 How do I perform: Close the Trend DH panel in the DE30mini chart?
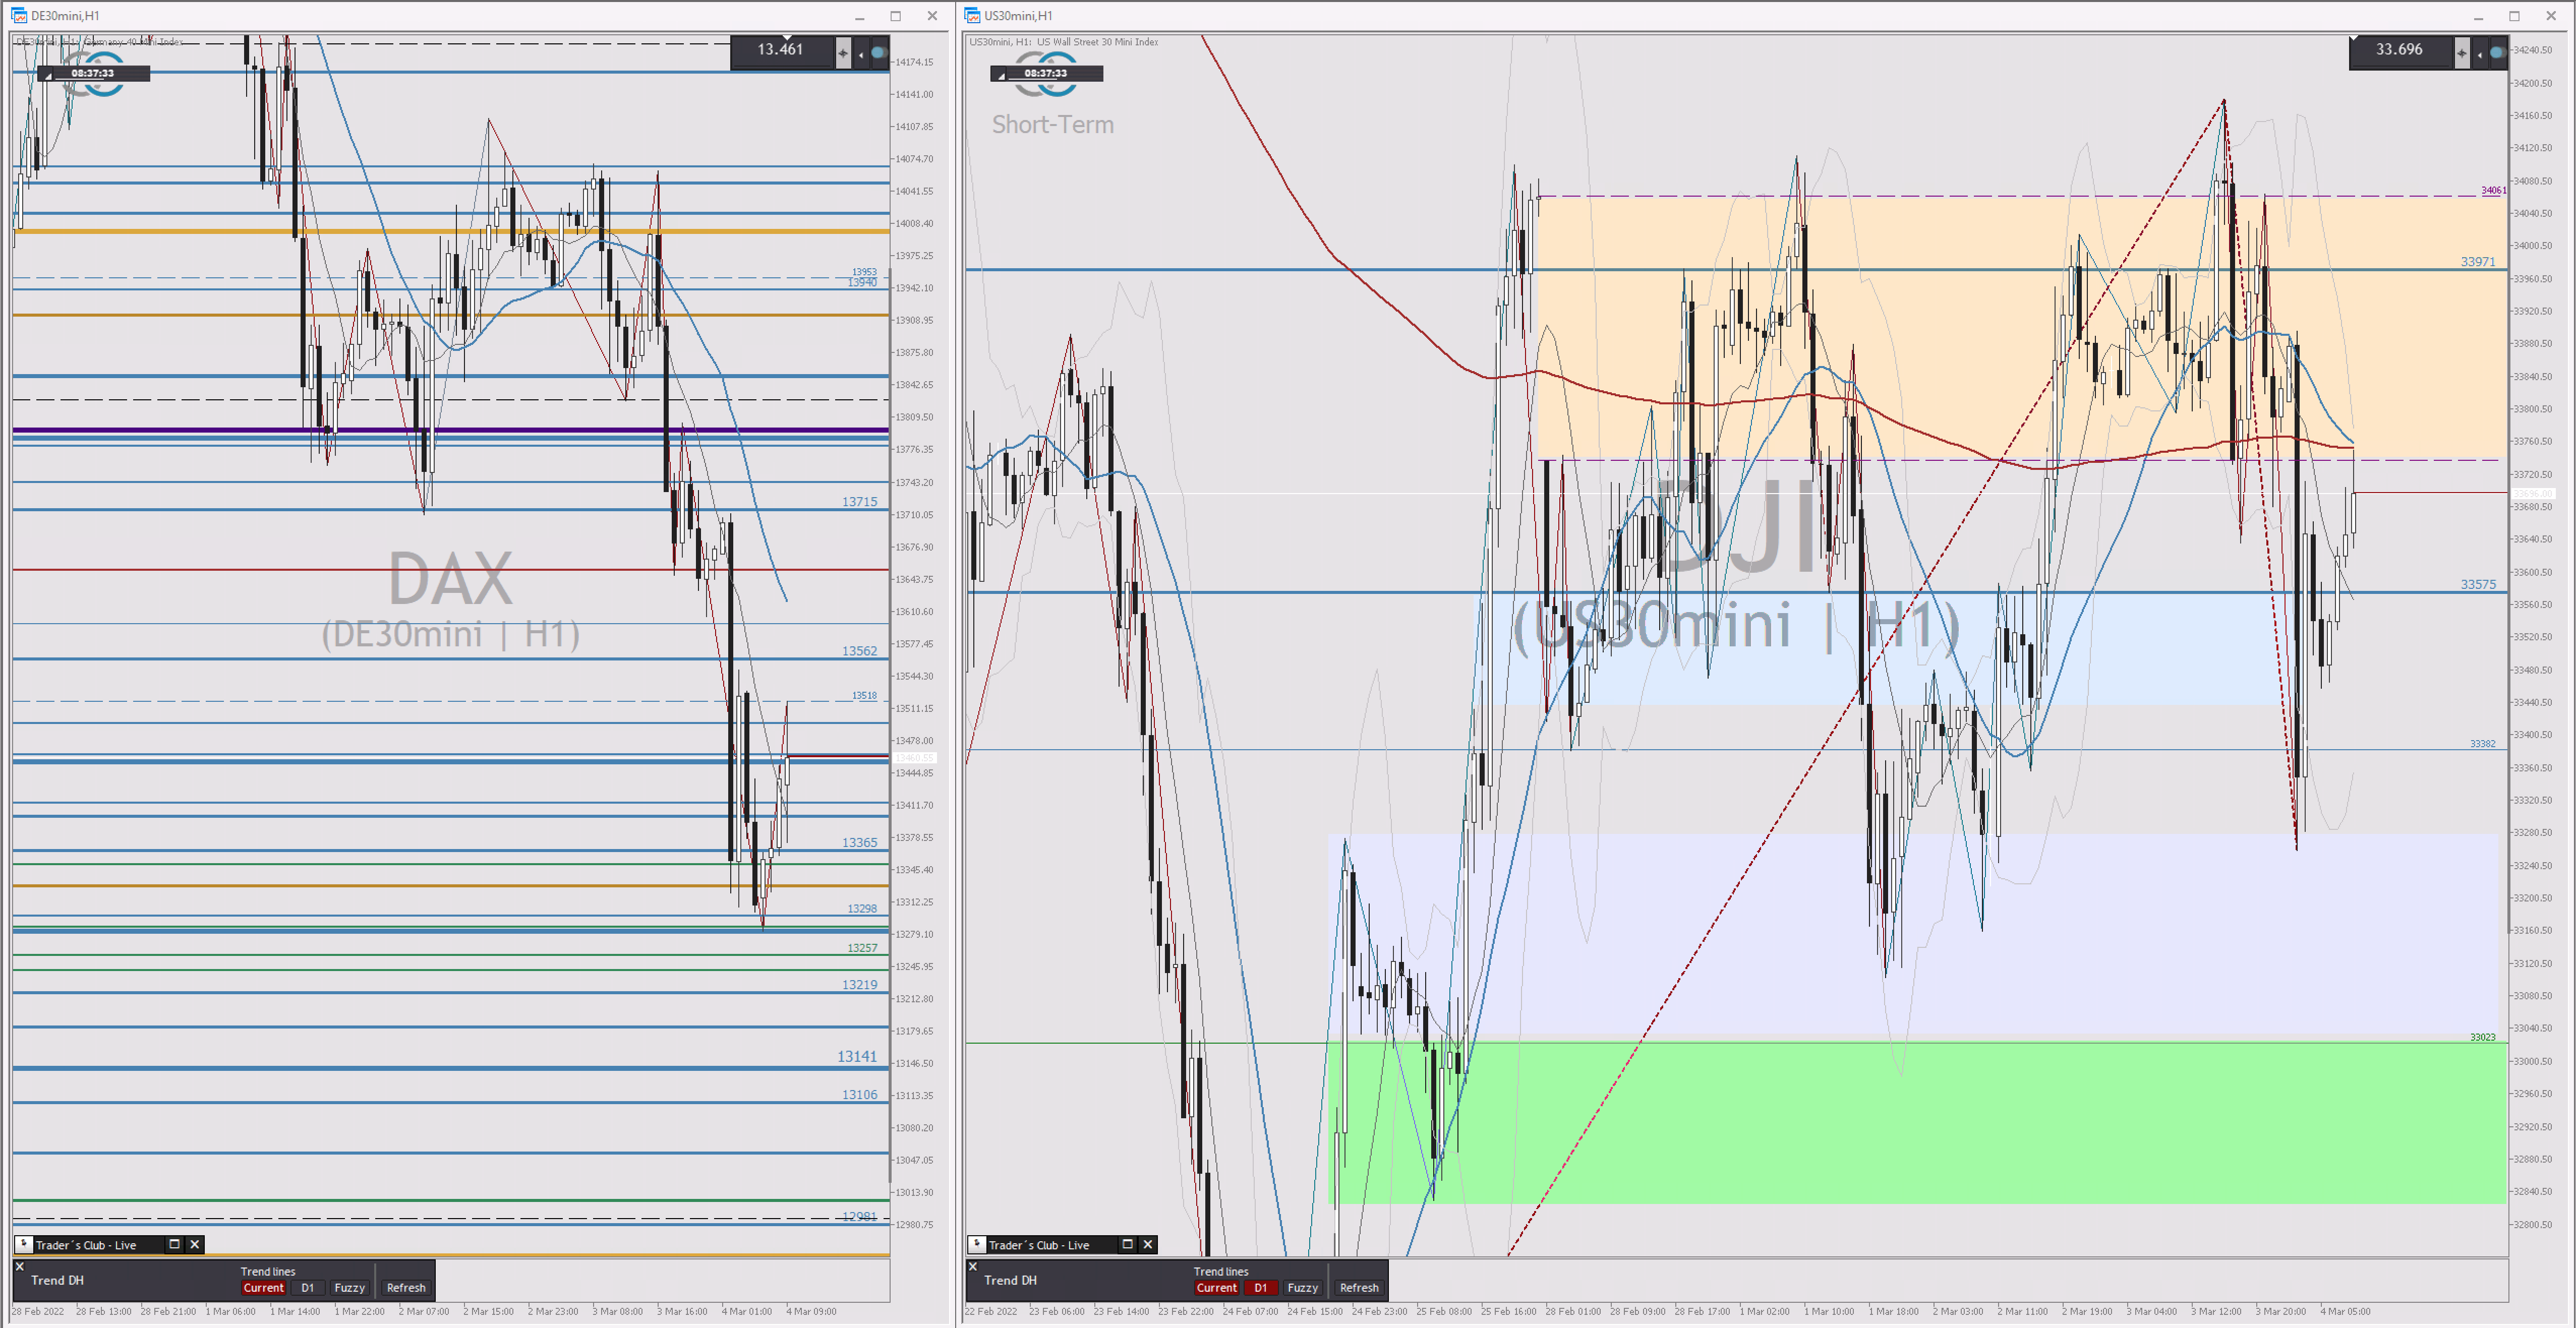tap(20, 1266)
